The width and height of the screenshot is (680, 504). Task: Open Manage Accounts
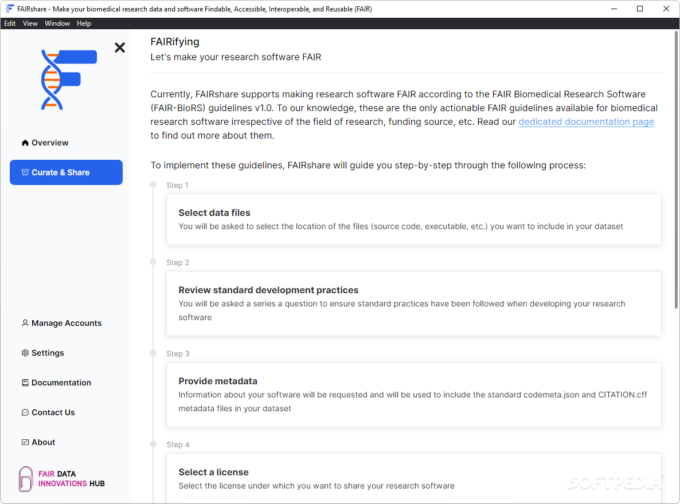pyautogui.click(x=66, y=323)
